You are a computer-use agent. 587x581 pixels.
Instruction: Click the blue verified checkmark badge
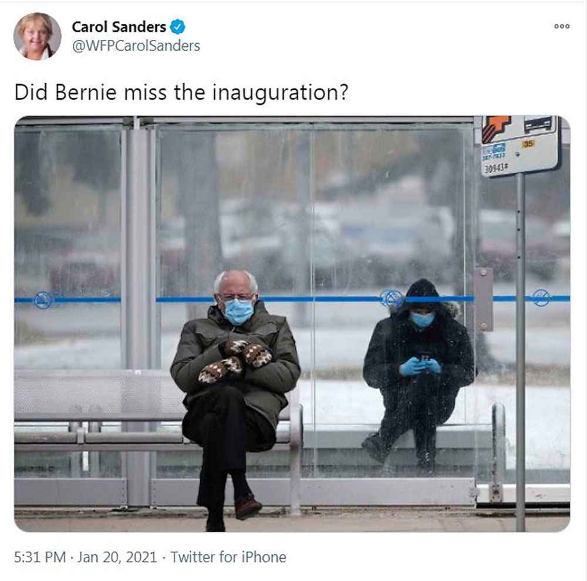pyautogui.click(x=177, y=27)
